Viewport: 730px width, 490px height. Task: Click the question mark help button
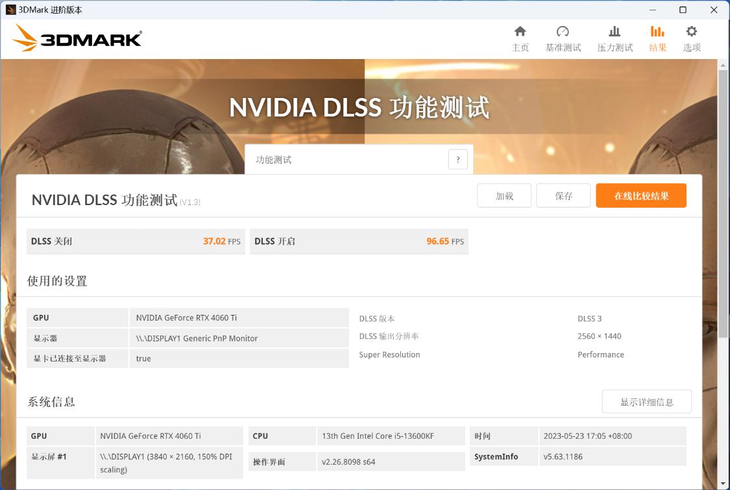click(457, 160)
